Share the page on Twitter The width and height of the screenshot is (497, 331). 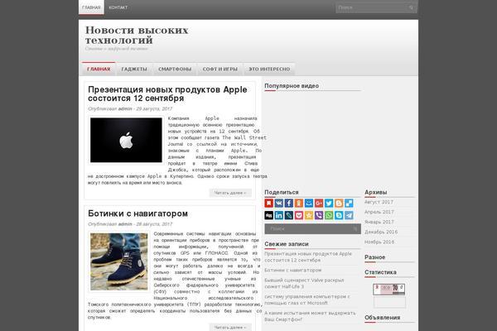(x=329, y=204)
